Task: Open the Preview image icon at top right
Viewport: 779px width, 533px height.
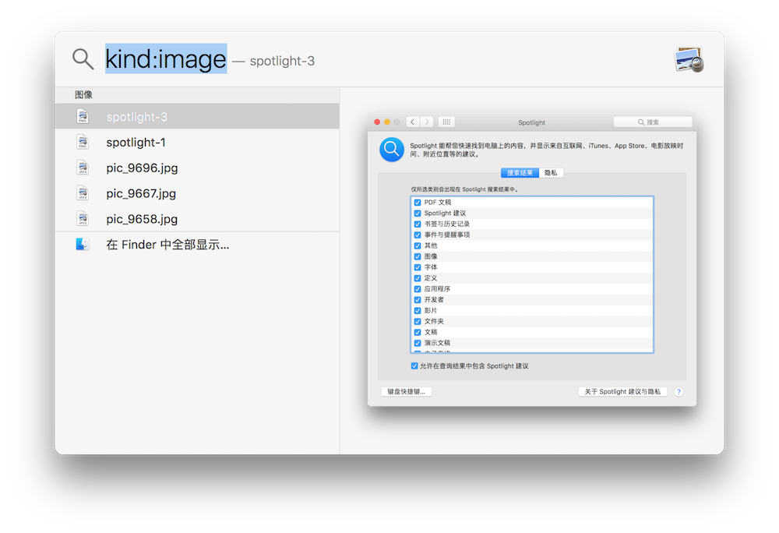Action: 689,58
